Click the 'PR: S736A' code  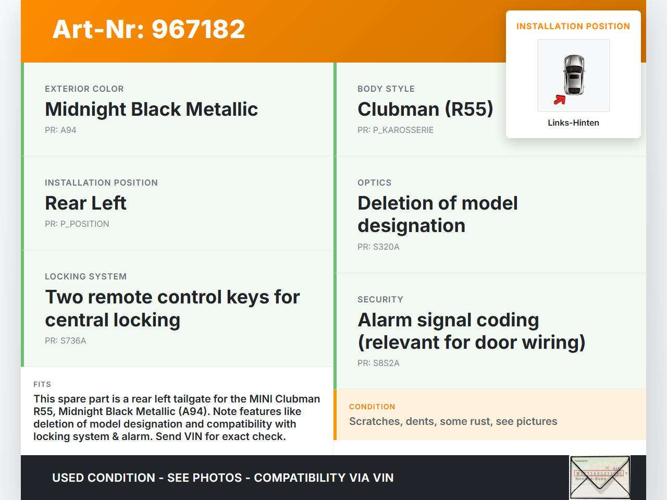66,340
